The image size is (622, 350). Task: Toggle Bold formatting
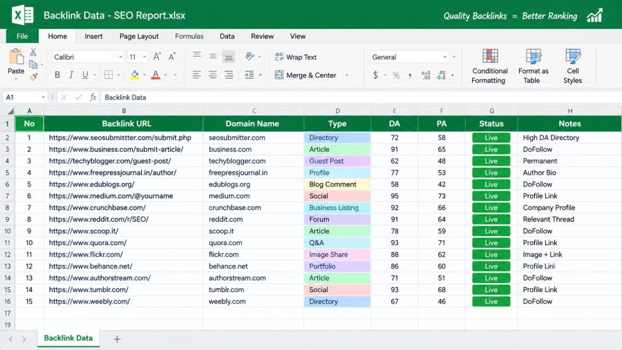57,75
